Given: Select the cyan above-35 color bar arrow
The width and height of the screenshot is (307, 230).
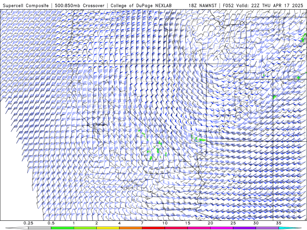Looking at the screenshot, I should click(x=290, y=228).
